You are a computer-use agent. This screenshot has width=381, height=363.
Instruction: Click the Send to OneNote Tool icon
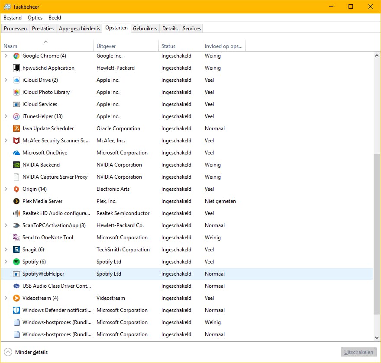pyautogui.click(x=16, y=238)
